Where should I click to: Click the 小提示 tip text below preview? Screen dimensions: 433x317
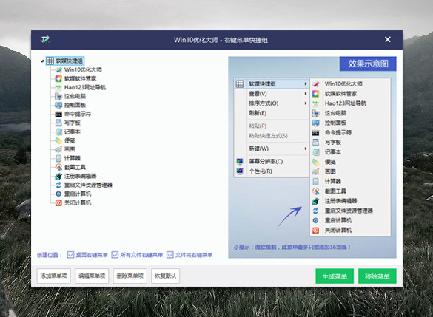pos(292,248)
